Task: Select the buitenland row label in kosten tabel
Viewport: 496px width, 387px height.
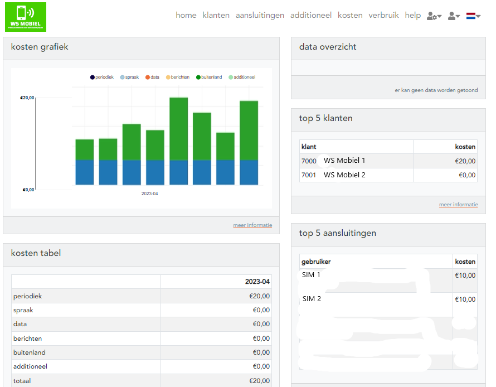Action: point(30,352)
